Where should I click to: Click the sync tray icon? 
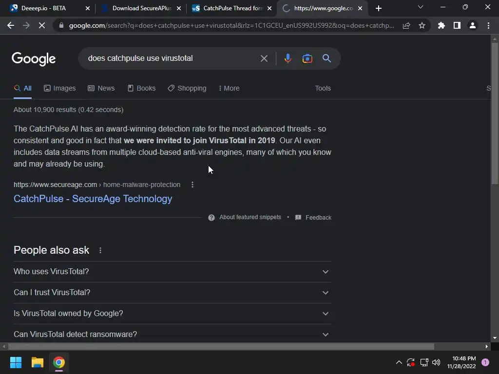coord(411,362)
